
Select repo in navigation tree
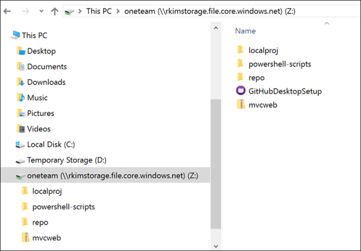click(x=40, y=222)
